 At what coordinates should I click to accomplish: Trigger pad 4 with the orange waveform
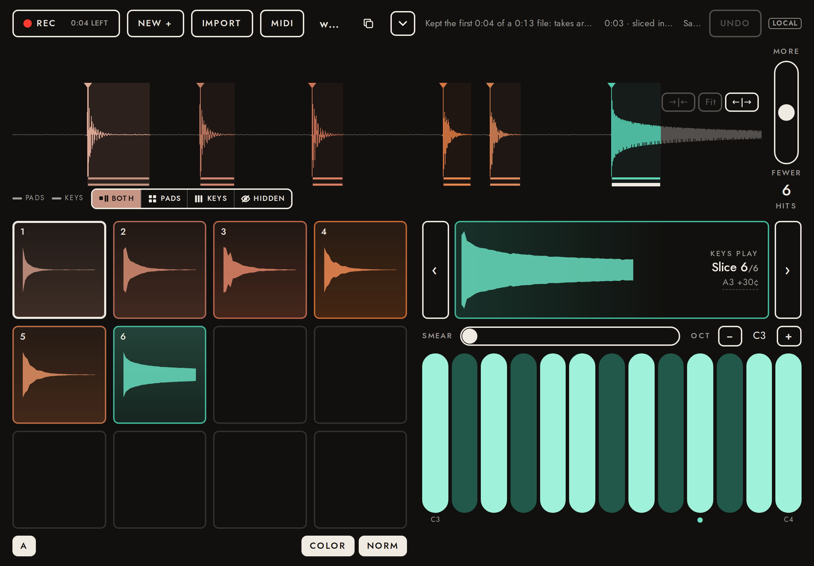coord(360,270)
